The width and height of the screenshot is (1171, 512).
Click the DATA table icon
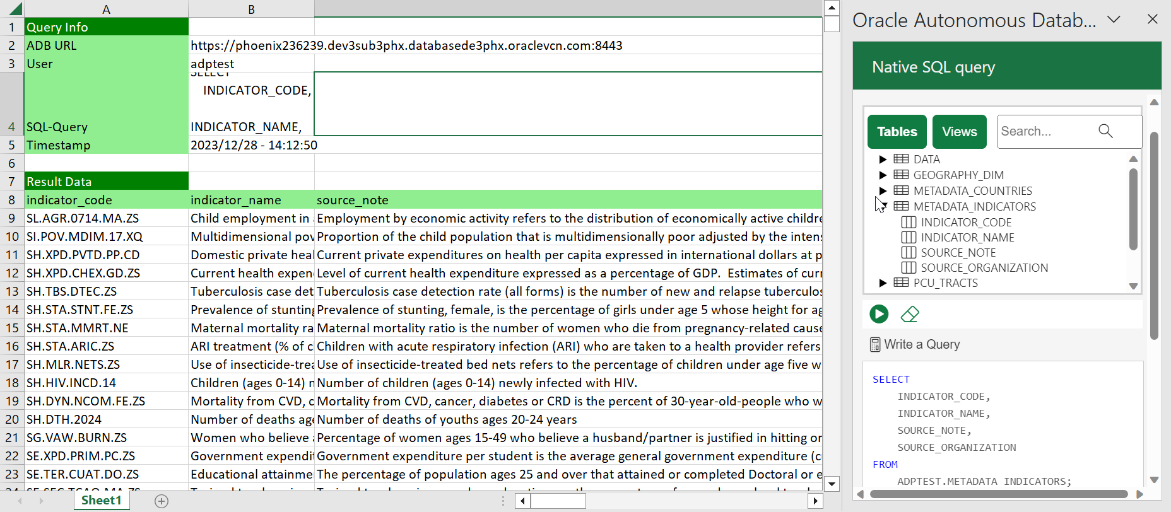tap(902, 159)
